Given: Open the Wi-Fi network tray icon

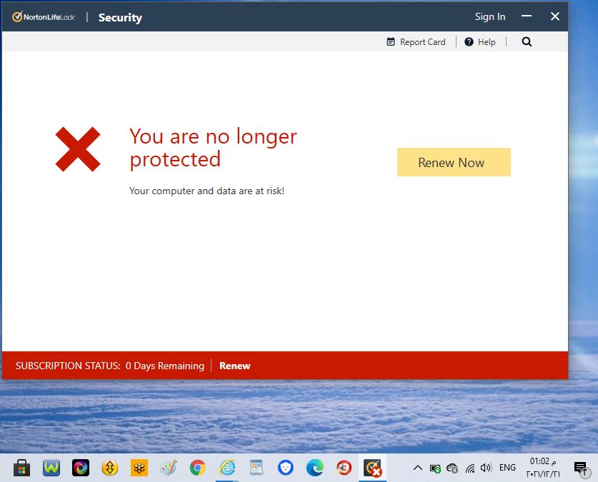Looking at the screenshot, I should (x=470, y=468).
